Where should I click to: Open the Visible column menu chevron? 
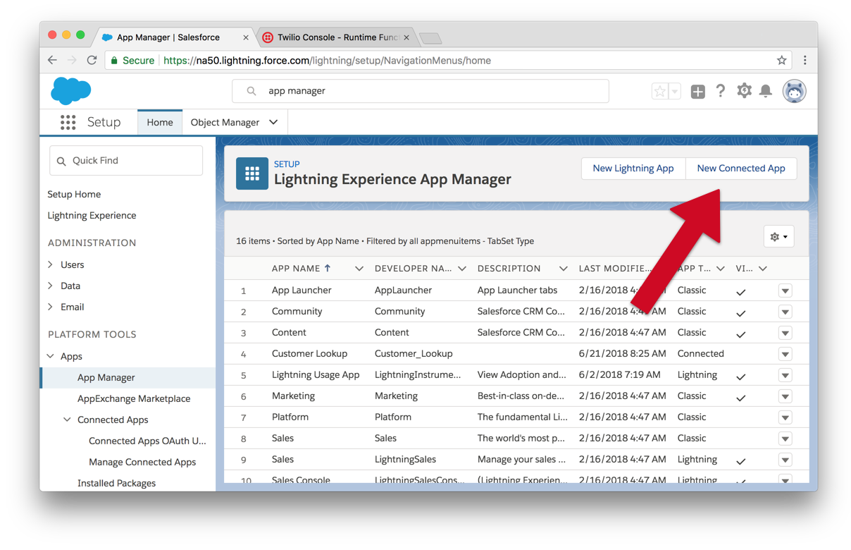tap(763, 269)
